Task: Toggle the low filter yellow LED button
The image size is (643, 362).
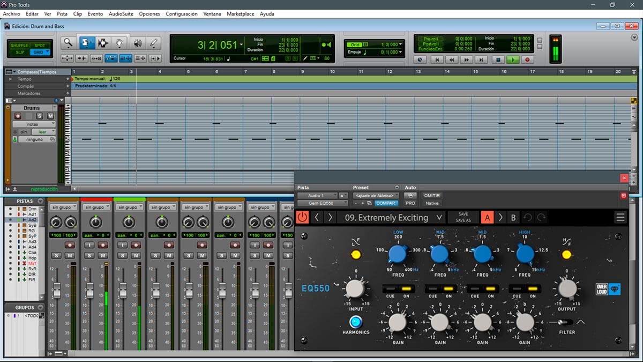Action: click(356, 254)
